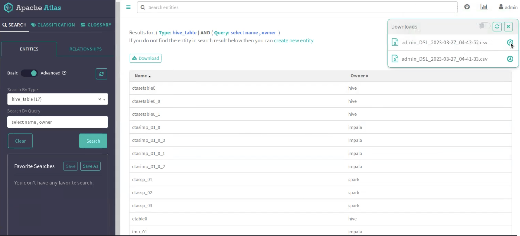Click the Advanced search help icon
Viewport: 520px width, 236px height.
click(64, 73)
